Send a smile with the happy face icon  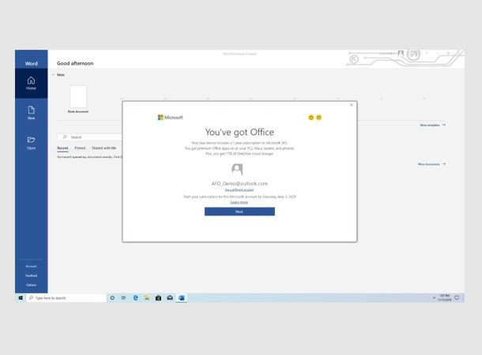311,118
